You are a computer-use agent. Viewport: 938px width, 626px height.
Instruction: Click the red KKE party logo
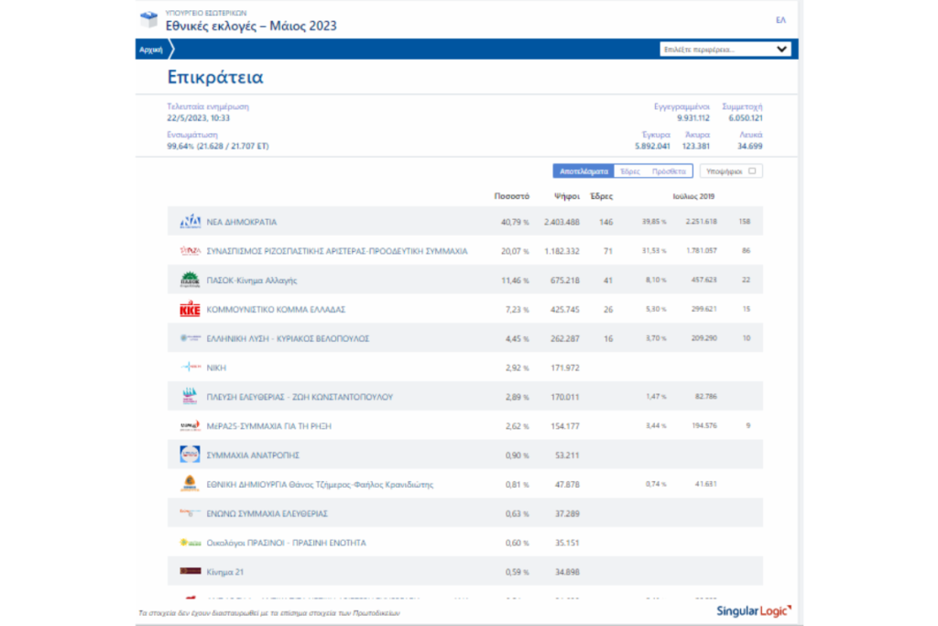[x=190, y=310]
